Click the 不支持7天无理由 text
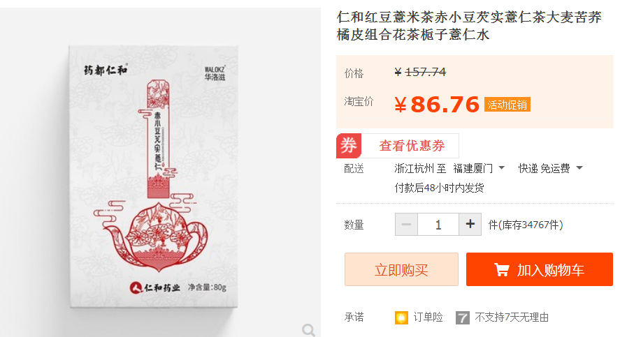The image size is (627, 337). click(512, 317)
